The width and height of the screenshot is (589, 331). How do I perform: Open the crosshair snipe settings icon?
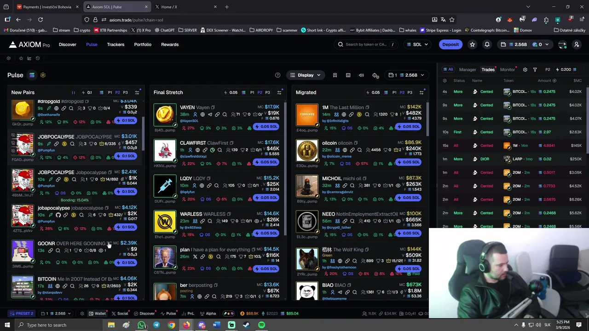point(375,75)
